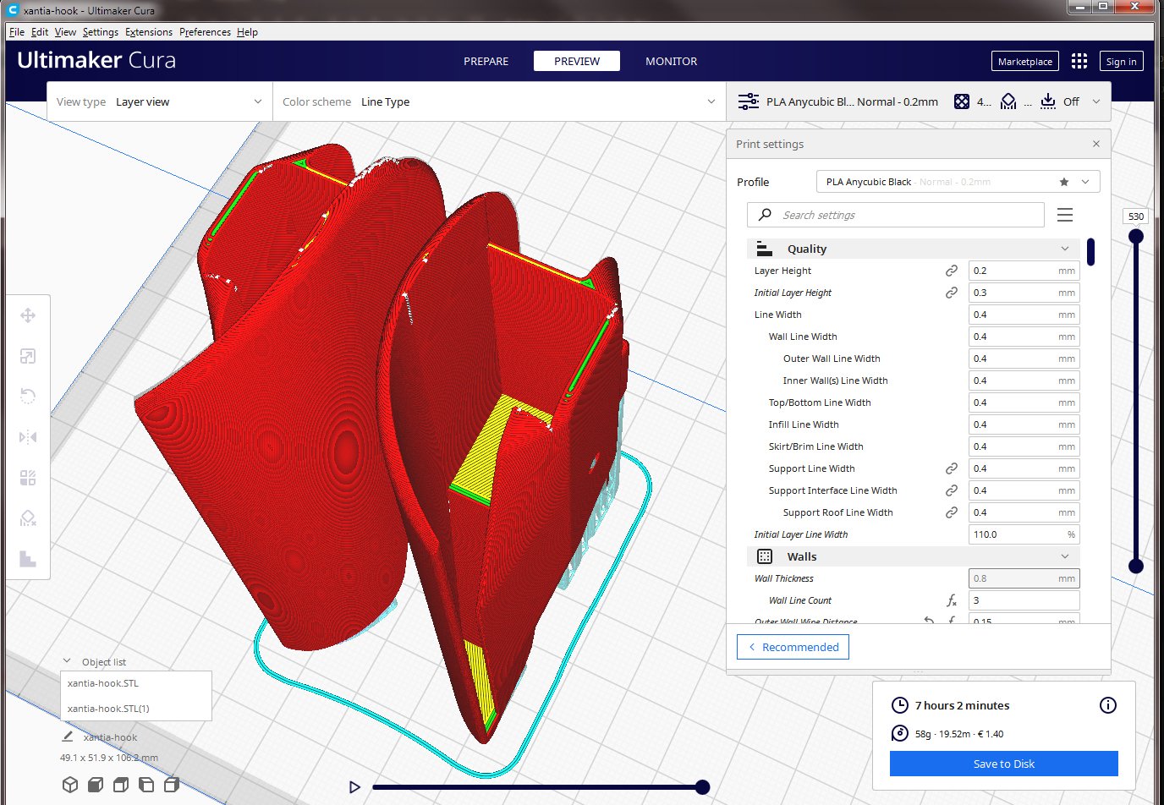Image resolution: width=1164 pixels, height=805 pixels.
Task: Open settings visibility hamburger menu
Action: [1065, 215]
